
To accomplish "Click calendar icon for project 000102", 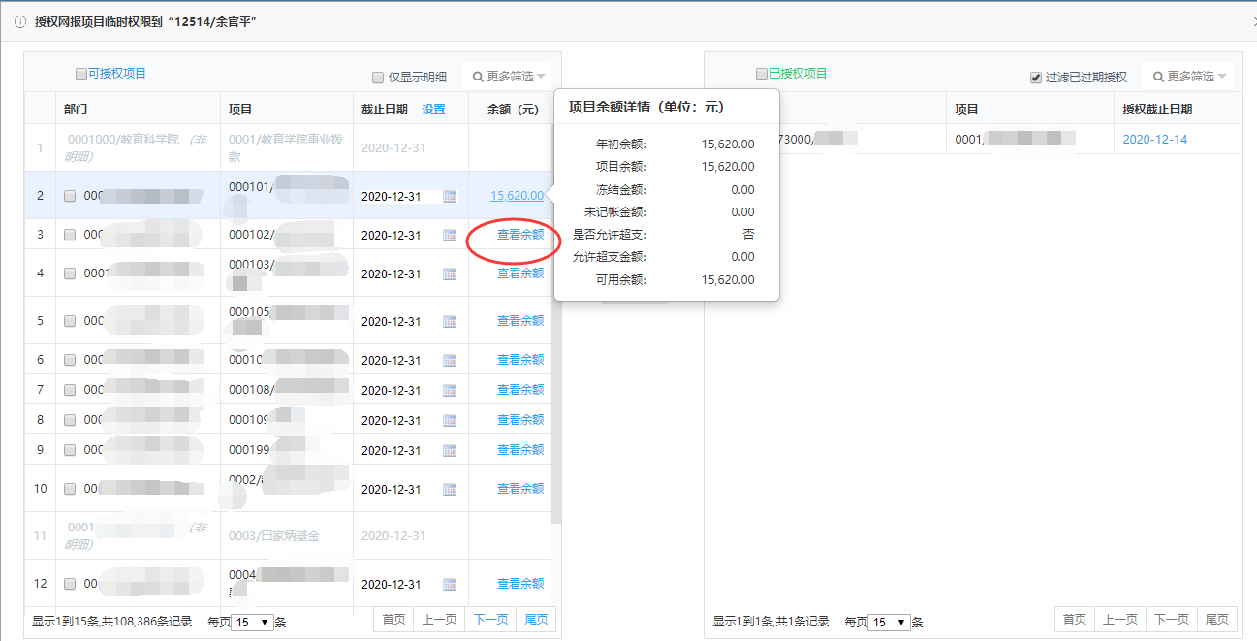I will pos(450,236).
